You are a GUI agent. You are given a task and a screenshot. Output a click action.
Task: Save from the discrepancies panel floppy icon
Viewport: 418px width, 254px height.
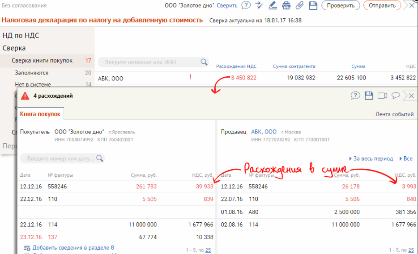coord(369,96)
